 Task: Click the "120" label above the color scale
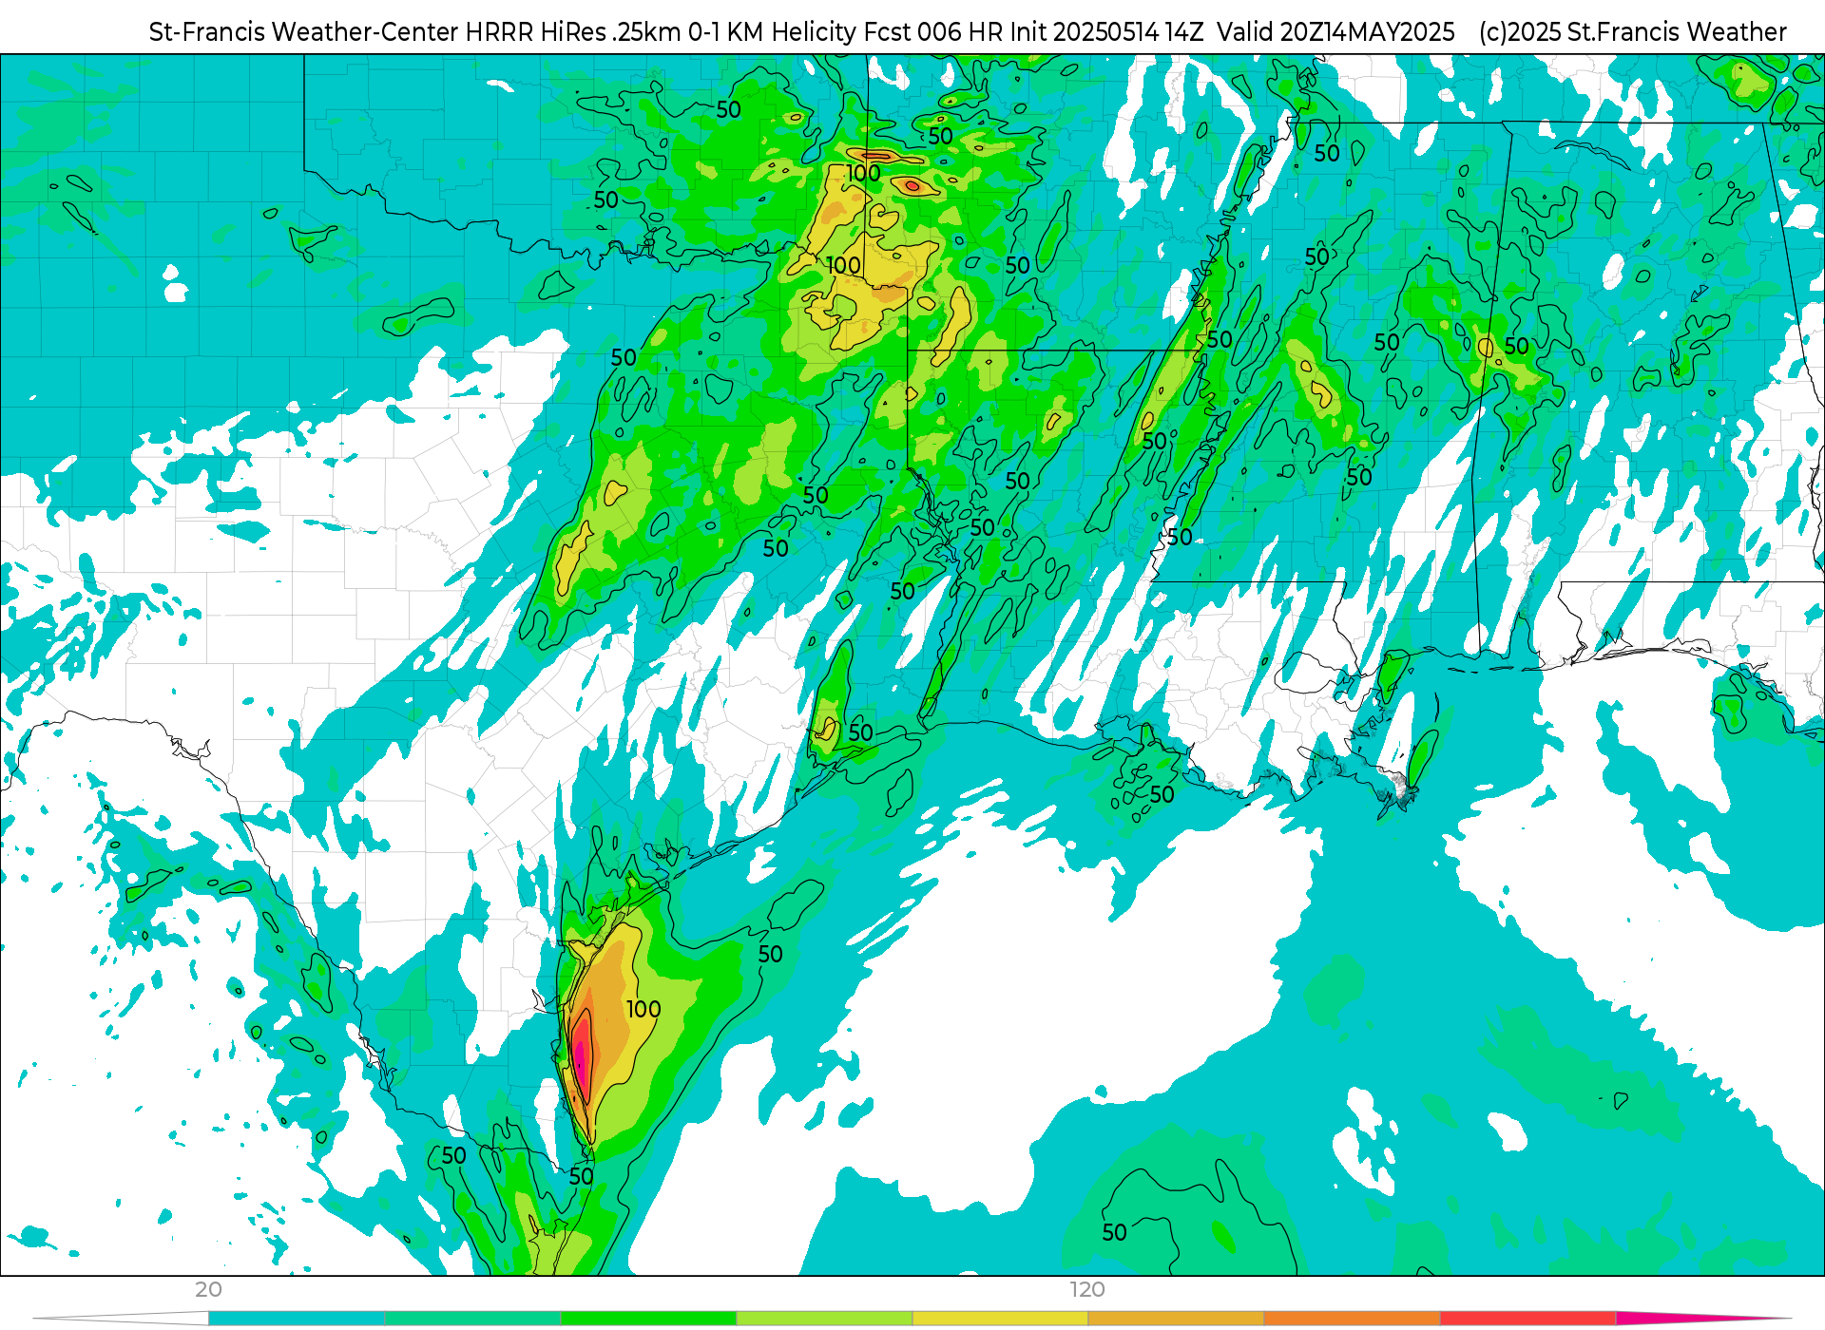pyautogui.click(x=1087, y=1290)
